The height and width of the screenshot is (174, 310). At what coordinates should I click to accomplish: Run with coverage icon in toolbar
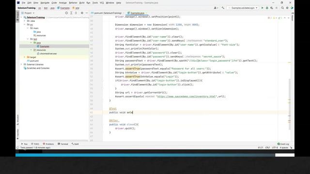272,8
